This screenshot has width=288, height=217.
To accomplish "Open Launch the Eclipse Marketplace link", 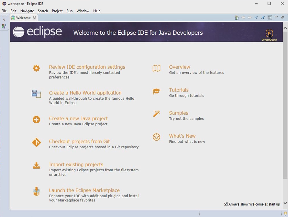I will (84, 190).
